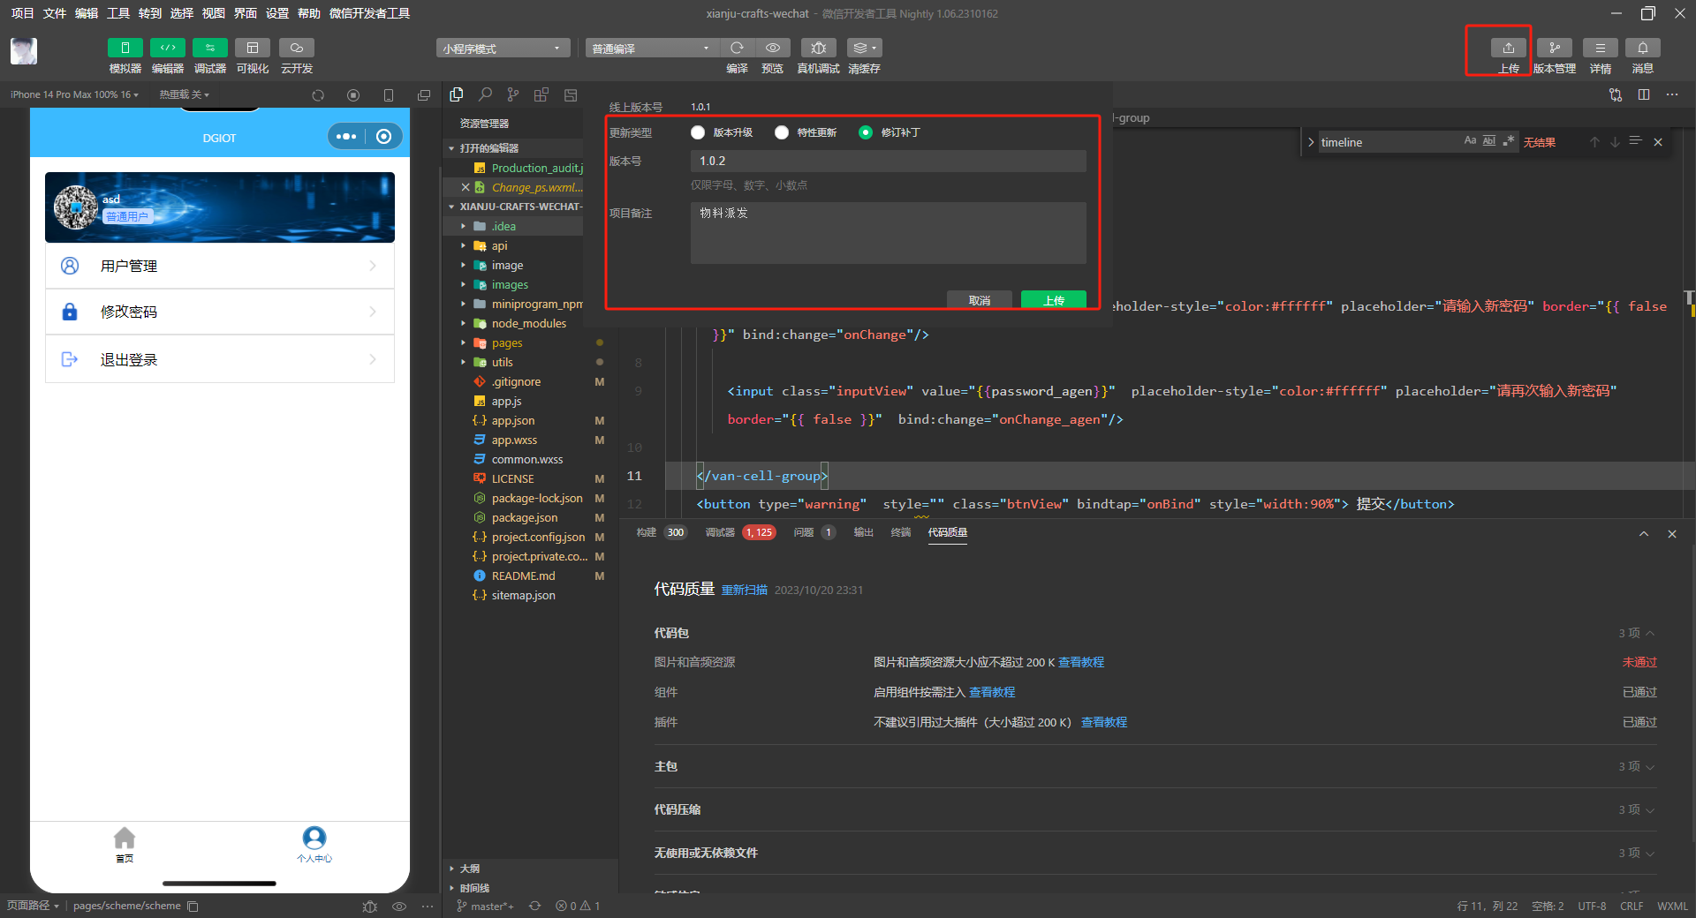Toggle regex matching in find widget
The height and width of the screenshot is (918, 1696).
(1509, 140)
